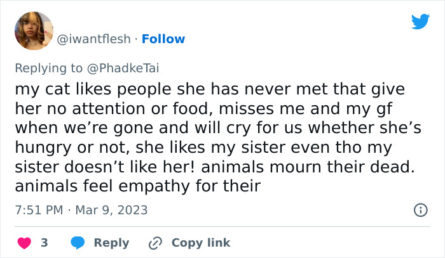Open the tweet info circle icon

pyautogui.click(x=420, y=210)
